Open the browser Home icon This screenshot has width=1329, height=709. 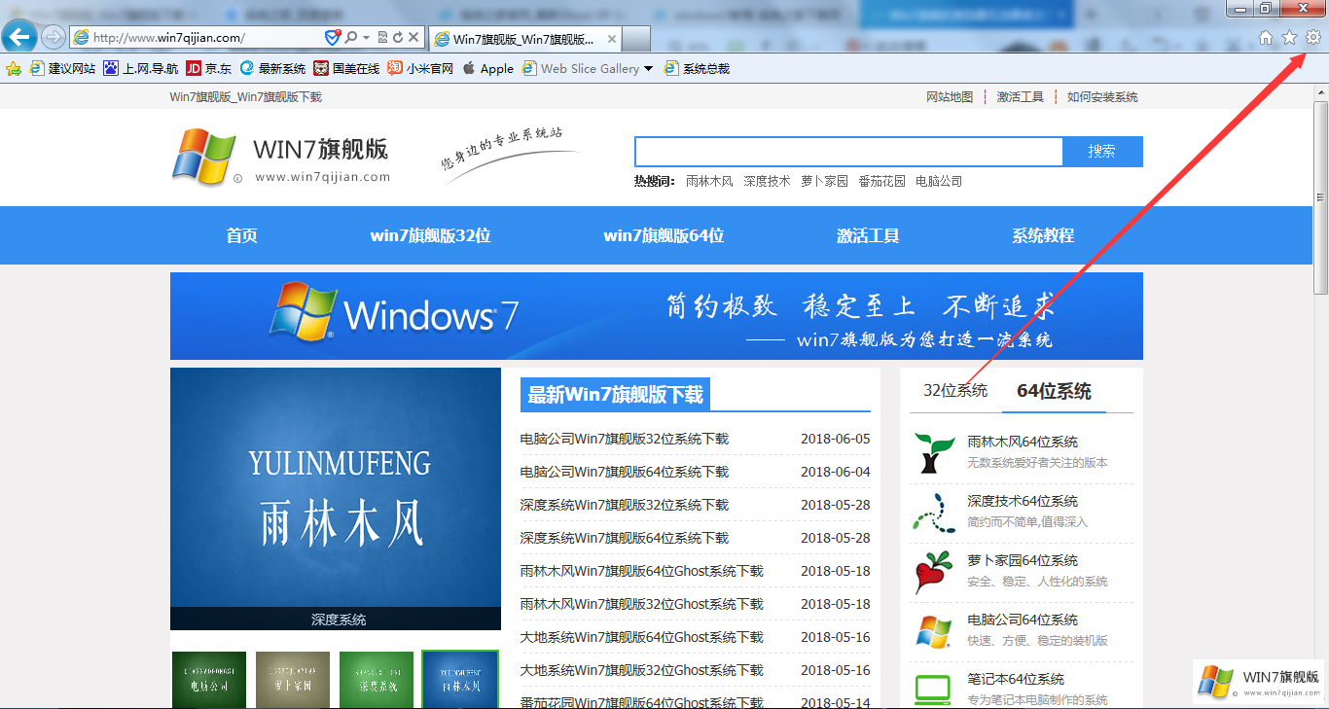click(1266, 37)
